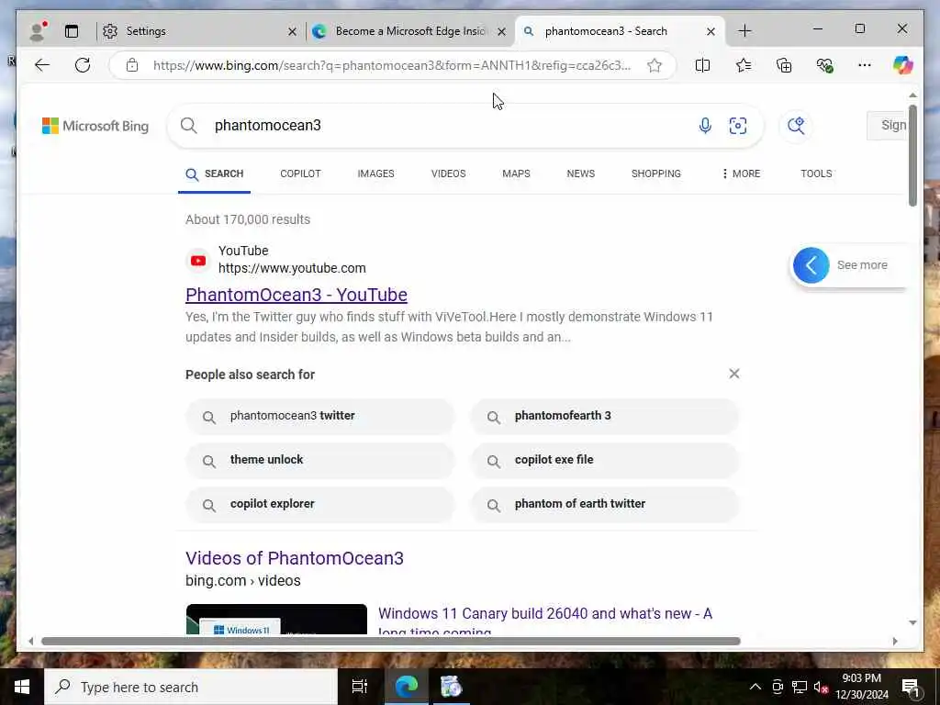Search for theme unlock suggestion
940x705 pixels.
[x=320, y=461]
